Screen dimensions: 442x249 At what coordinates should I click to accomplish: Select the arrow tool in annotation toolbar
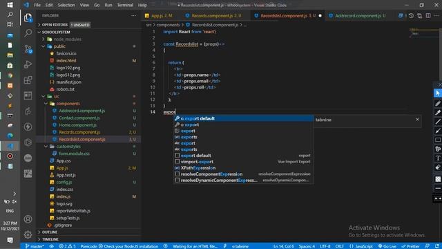pos(438,131)
